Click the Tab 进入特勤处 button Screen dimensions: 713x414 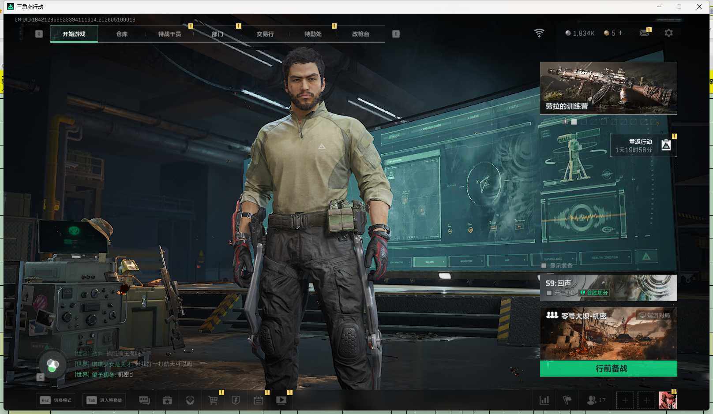click(x=105, y=400)
